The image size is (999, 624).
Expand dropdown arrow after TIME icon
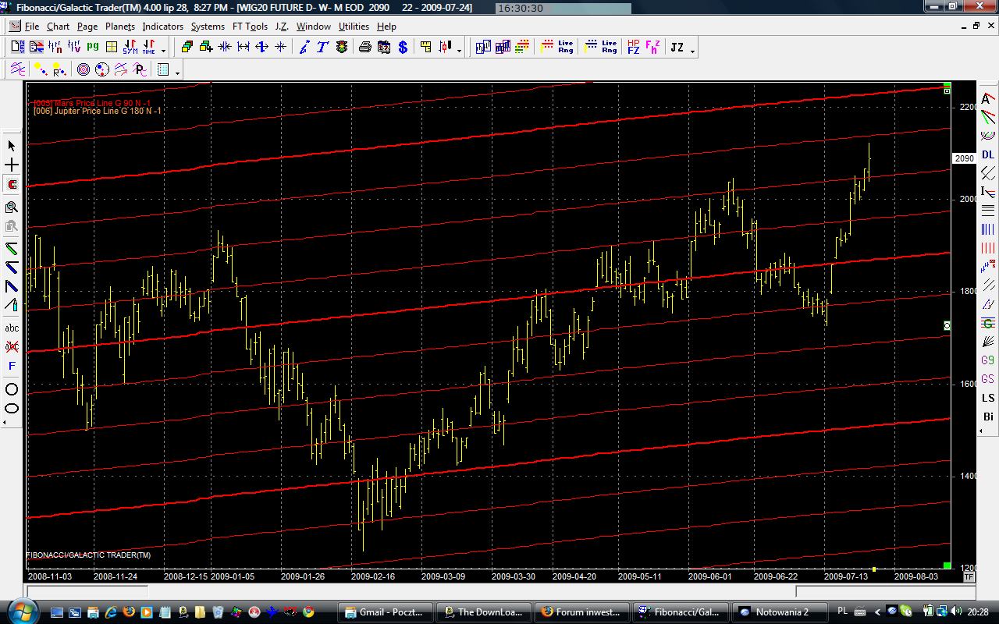pos(164,49)
